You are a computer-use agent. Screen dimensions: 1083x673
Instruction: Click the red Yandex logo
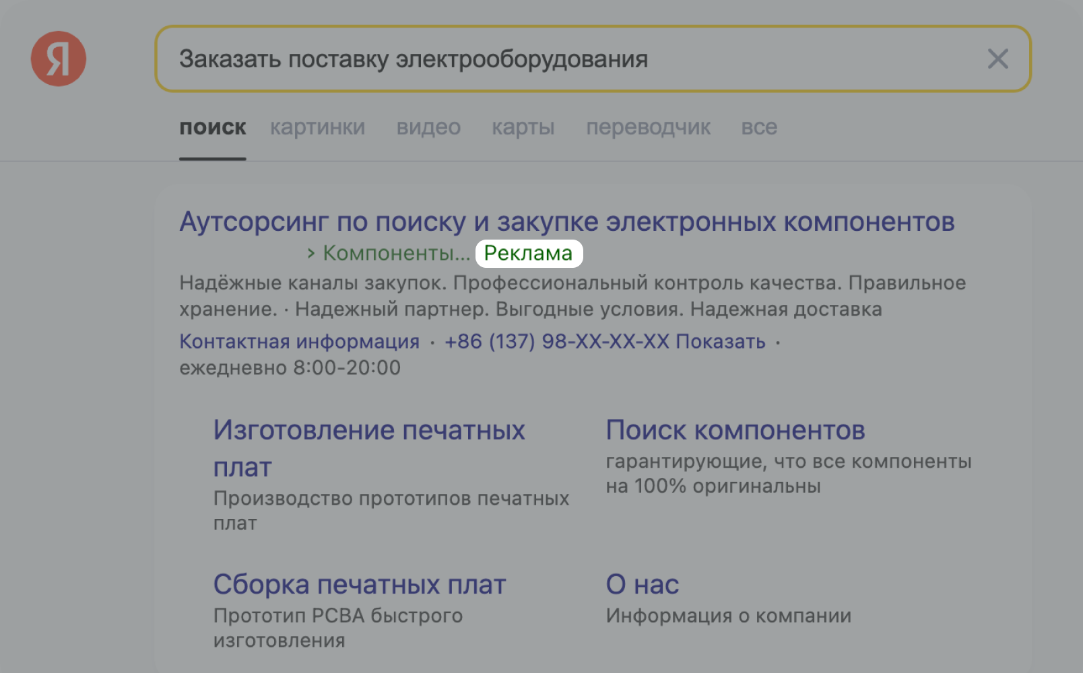tap(59, 59)
